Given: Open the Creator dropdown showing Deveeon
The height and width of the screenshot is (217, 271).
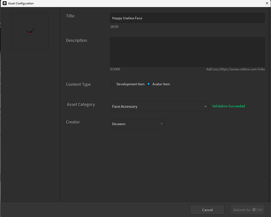Looking at the screenshot, I should pos(137,124).
